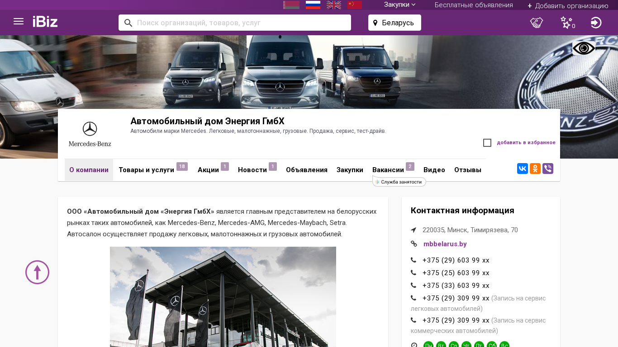Click the chain link icon beside mbbelarus.by
The width and height of the screenshot is (618, 347).
(x=414, y=244)
